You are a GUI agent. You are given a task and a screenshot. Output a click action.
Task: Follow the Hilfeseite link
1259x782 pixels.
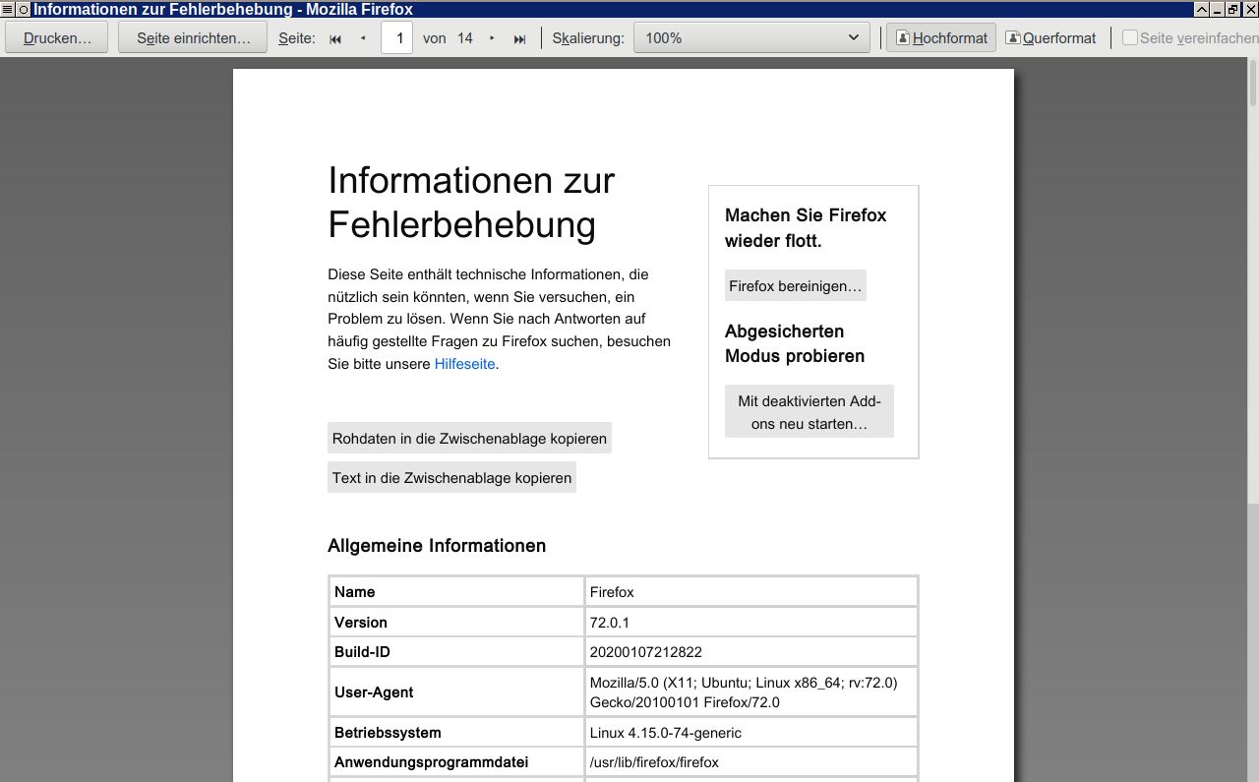click(x=464, y=364)
